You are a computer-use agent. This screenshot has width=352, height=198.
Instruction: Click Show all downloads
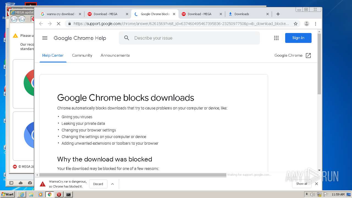(302, 184)
